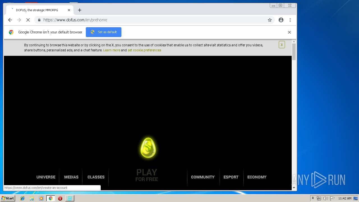The image size is (359, 202).
Task: Select the DOFUS browser tab
Action: [40, 10]
